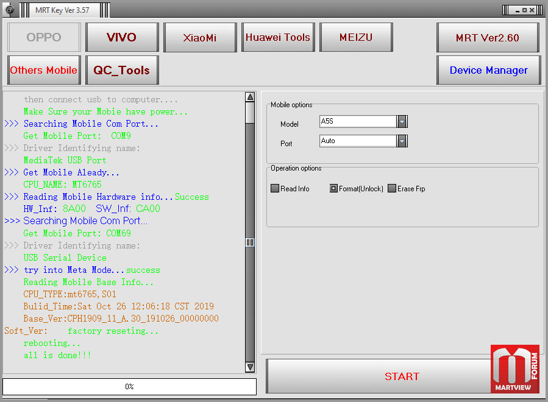Click 'Make Sure your Mobie have power' line
This screenshot has width=548, height=402.
click(105, 111)
